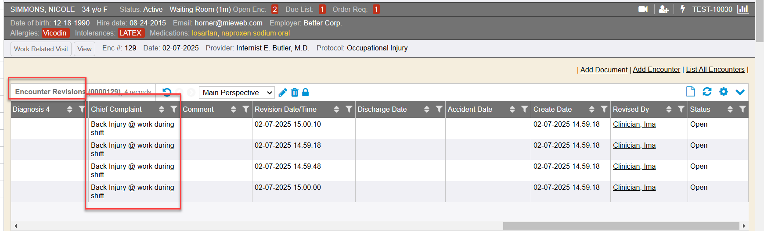Viewport: 764px width, 231px height.
Task: Click the Work Related Visit button
Action: coord(41,49)
